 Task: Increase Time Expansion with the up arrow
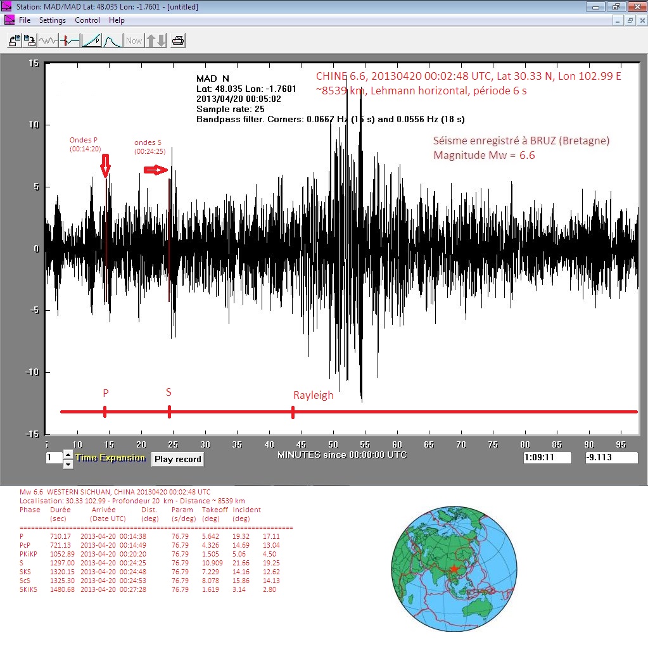(x=68, y=455)
